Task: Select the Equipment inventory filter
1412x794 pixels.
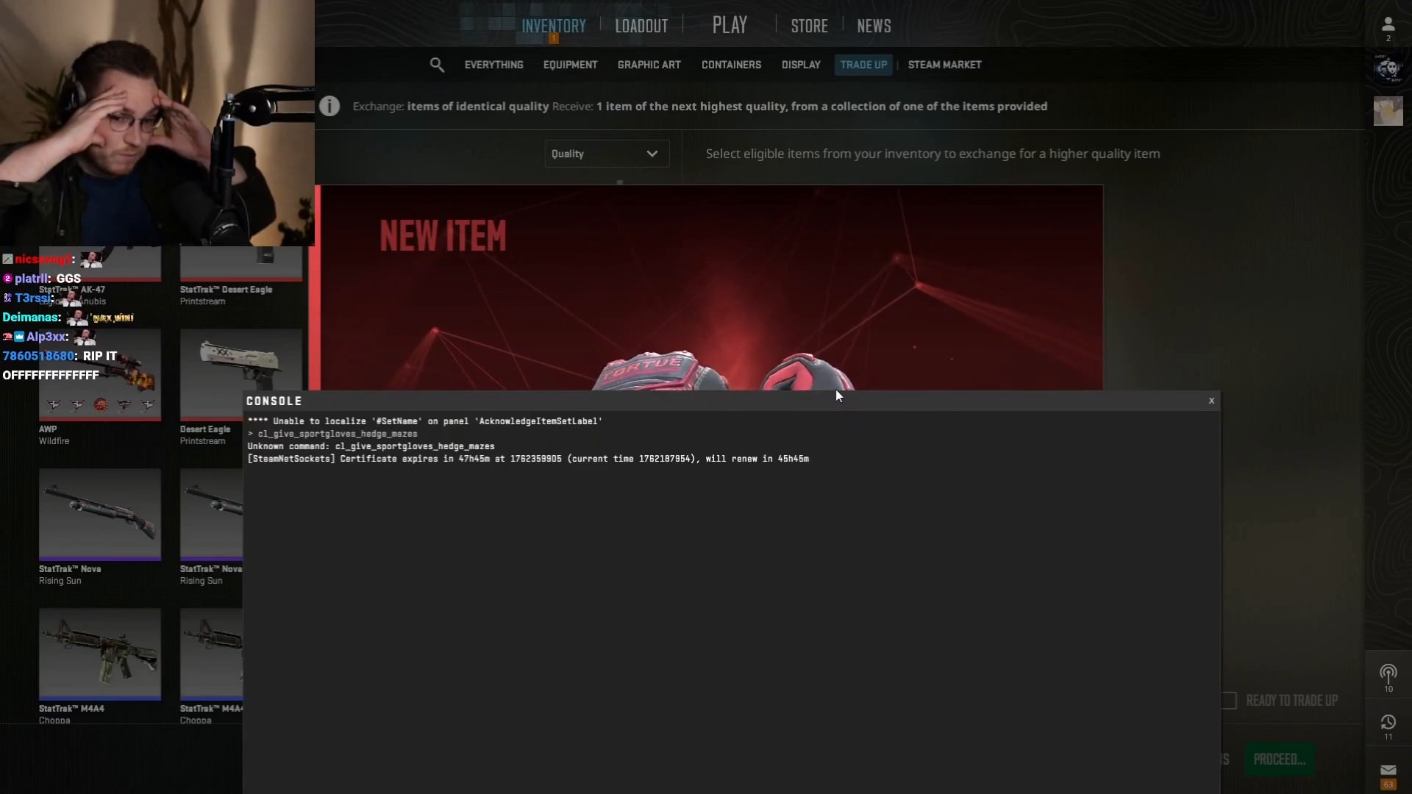Action: [570, 65]
